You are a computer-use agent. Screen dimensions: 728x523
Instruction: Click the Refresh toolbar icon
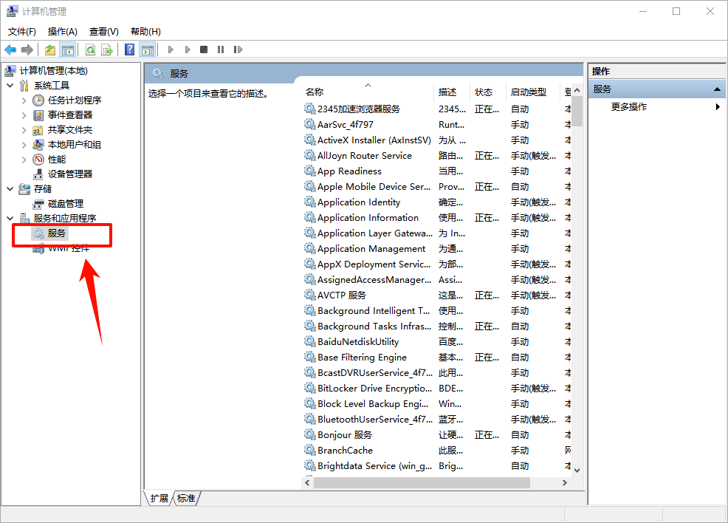click(x=91, y=49)
